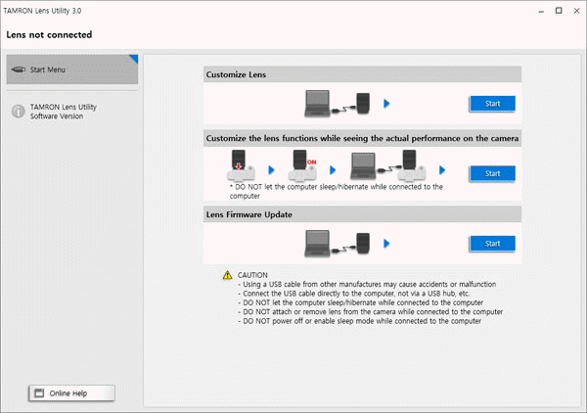Screen dimensions: 587x413
Task: Click the camera ON illustration
Action: (x=302, y=165)
